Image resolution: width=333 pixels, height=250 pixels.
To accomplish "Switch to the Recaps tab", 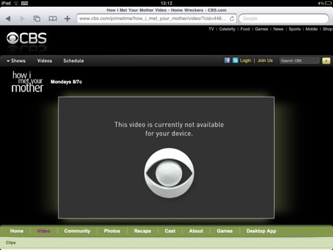I will click(x=142, y=231).
